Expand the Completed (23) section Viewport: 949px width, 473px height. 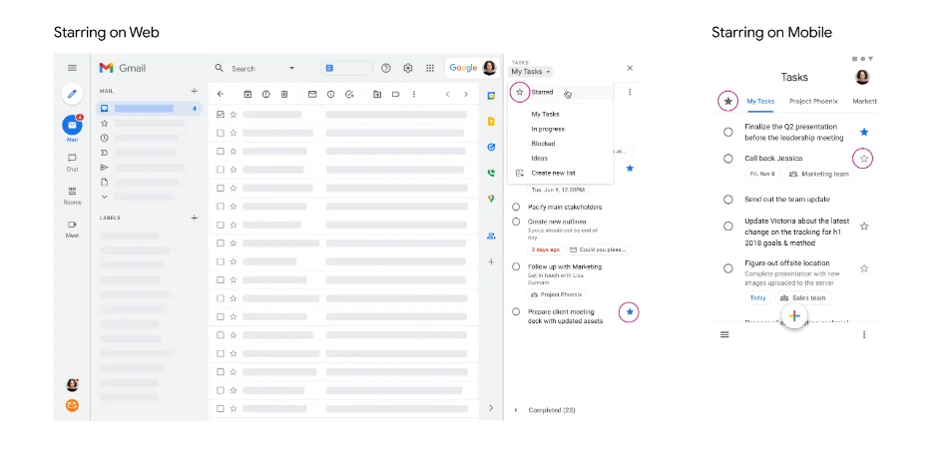tap(516, 410)
